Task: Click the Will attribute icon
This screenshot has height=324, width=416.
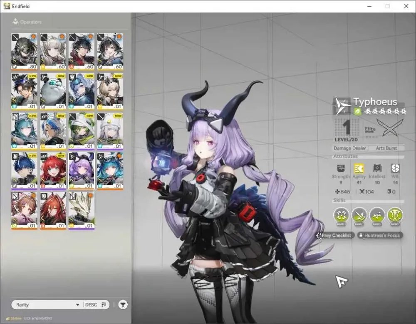Action: (395, 168)
